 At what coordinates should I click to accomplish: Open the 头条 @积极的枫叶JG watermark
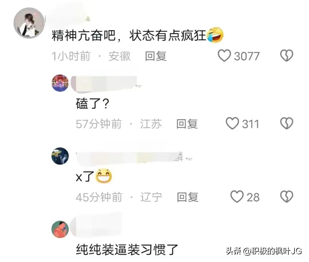[264, 251]
